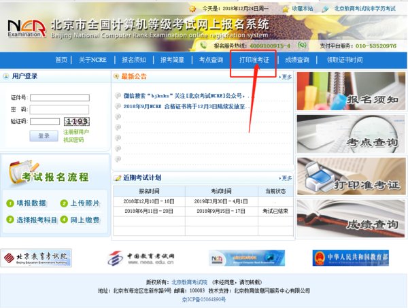The width and height of the screenshot is (408, 308).
Task: Click the 2018年6月11日－20日 registration cell
Action: [x=149, y=211]
